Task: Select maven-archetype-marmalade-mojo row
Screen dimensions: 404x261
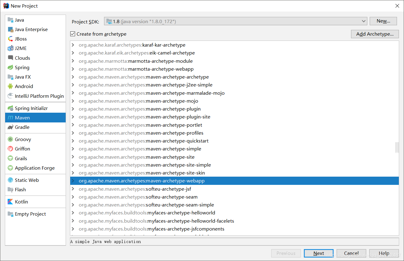Action: pos(234,93)
